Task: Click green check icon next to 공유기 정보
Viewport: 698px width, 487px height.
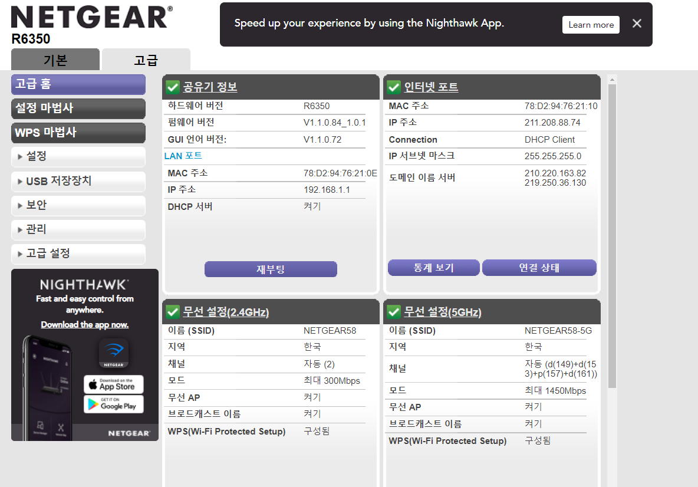Action: [173, 87]
